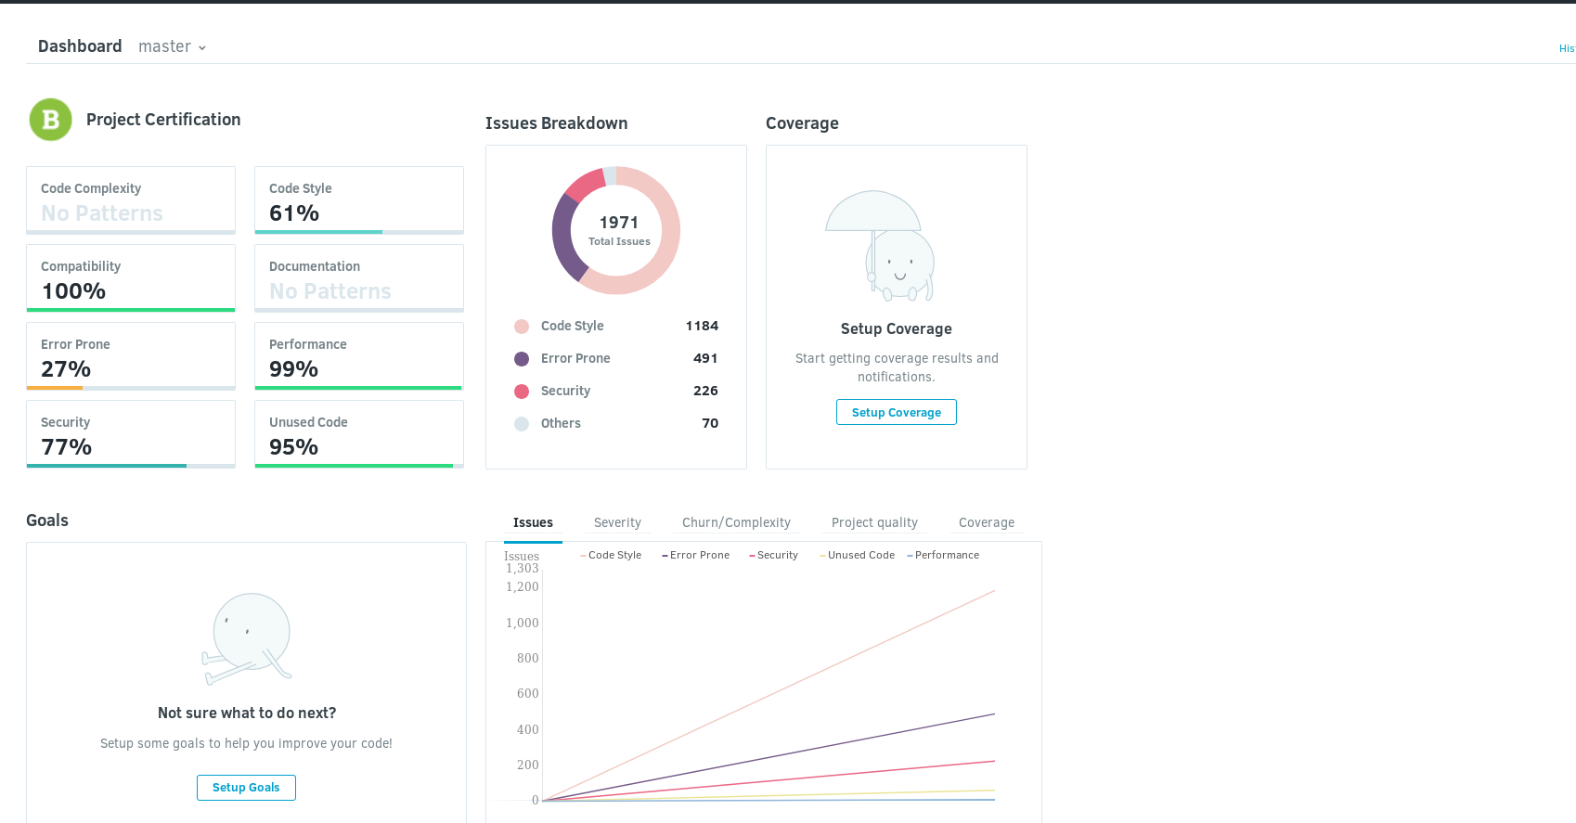Viewport: 1576px width, 823px height.
Task: Toggle Performance series in chart legend
Action: [x=943, y=555]
